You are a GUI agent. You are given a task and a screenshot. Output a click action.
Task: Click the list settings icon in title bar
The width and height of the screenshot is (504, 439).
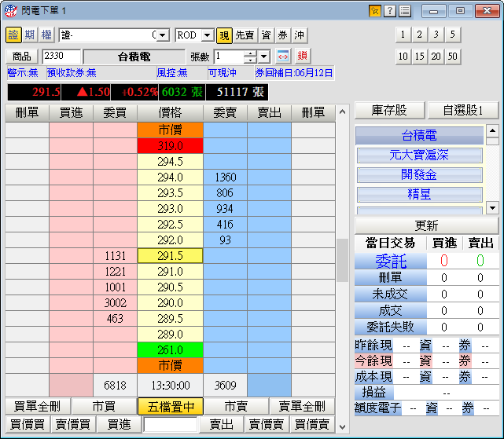(404, 11)
